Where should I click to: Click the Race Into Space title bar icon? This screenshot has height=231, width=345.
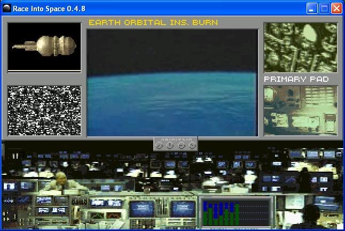(x=7, y=9)
